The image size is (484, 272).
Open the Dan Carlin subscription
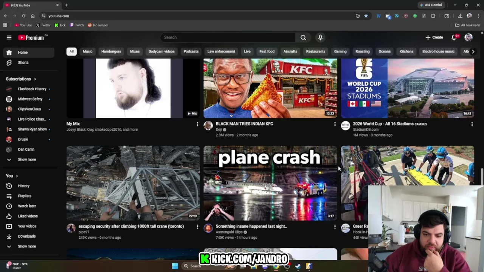click(29, 149)
